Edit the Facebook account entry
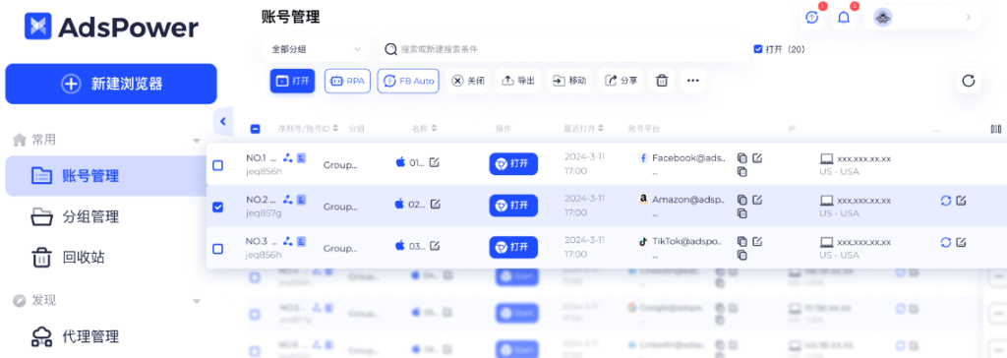 pyautogui.click(x=757, y=157)
